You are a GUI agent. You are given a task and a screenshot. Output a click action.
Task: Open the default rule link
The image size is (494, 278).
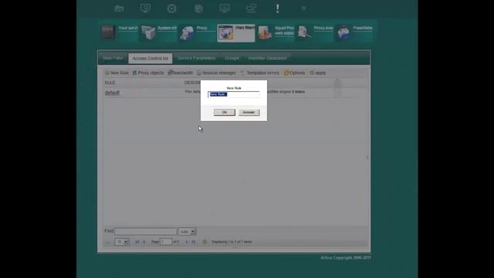pyautogui.click(x=112, y=93)
